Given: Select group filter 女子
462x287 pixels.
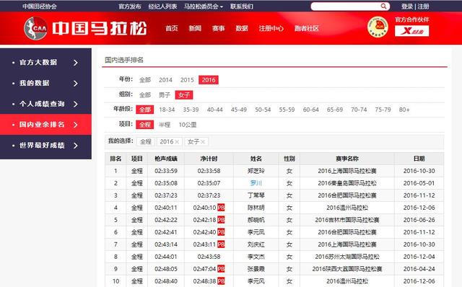Looking at the screenshot, I should click(x=184, y=94).
